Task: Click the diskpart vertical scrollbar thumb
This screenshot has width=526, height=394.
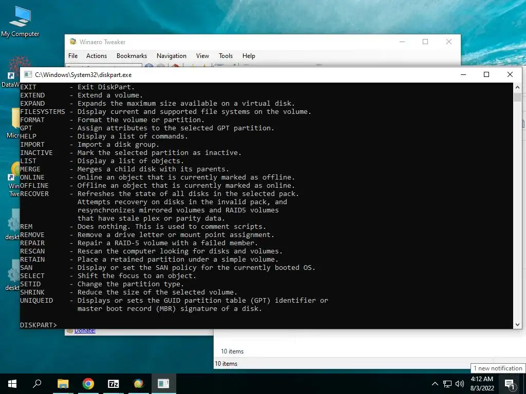Action: click(x=517, y=97)
